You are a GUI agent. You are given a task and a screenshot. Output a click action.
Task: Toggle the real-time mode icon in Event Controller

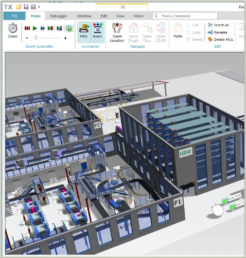click(x=69, y=28)
